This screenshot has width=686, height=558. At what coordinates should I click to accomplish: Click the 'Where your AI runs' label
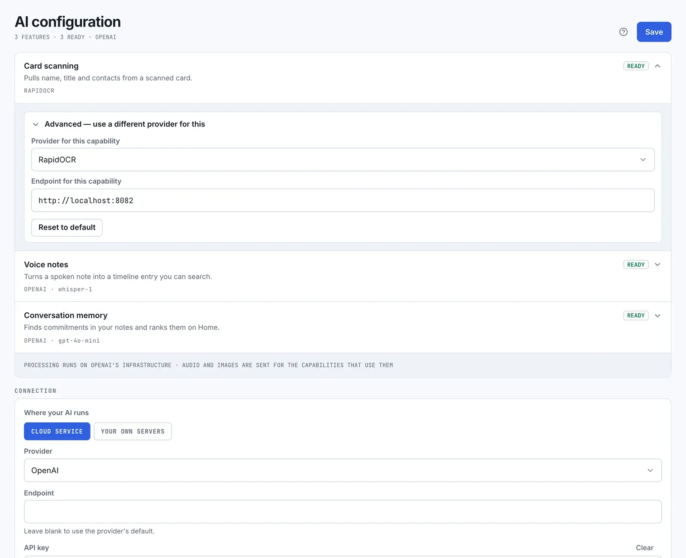56,413
